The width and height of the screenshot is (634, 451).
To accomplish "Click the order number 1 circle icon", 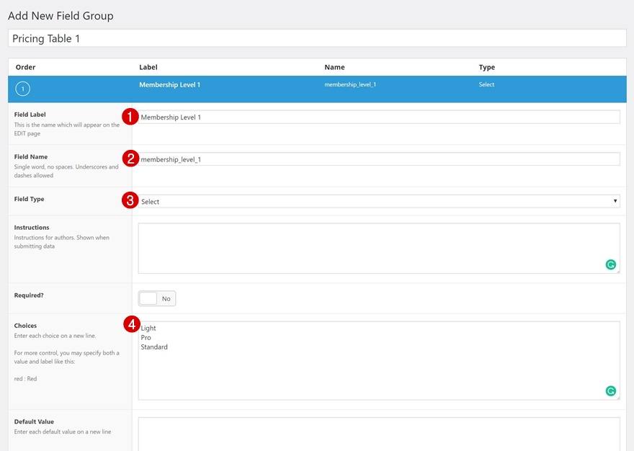I will pyautogui.click(x=23, y=89).
